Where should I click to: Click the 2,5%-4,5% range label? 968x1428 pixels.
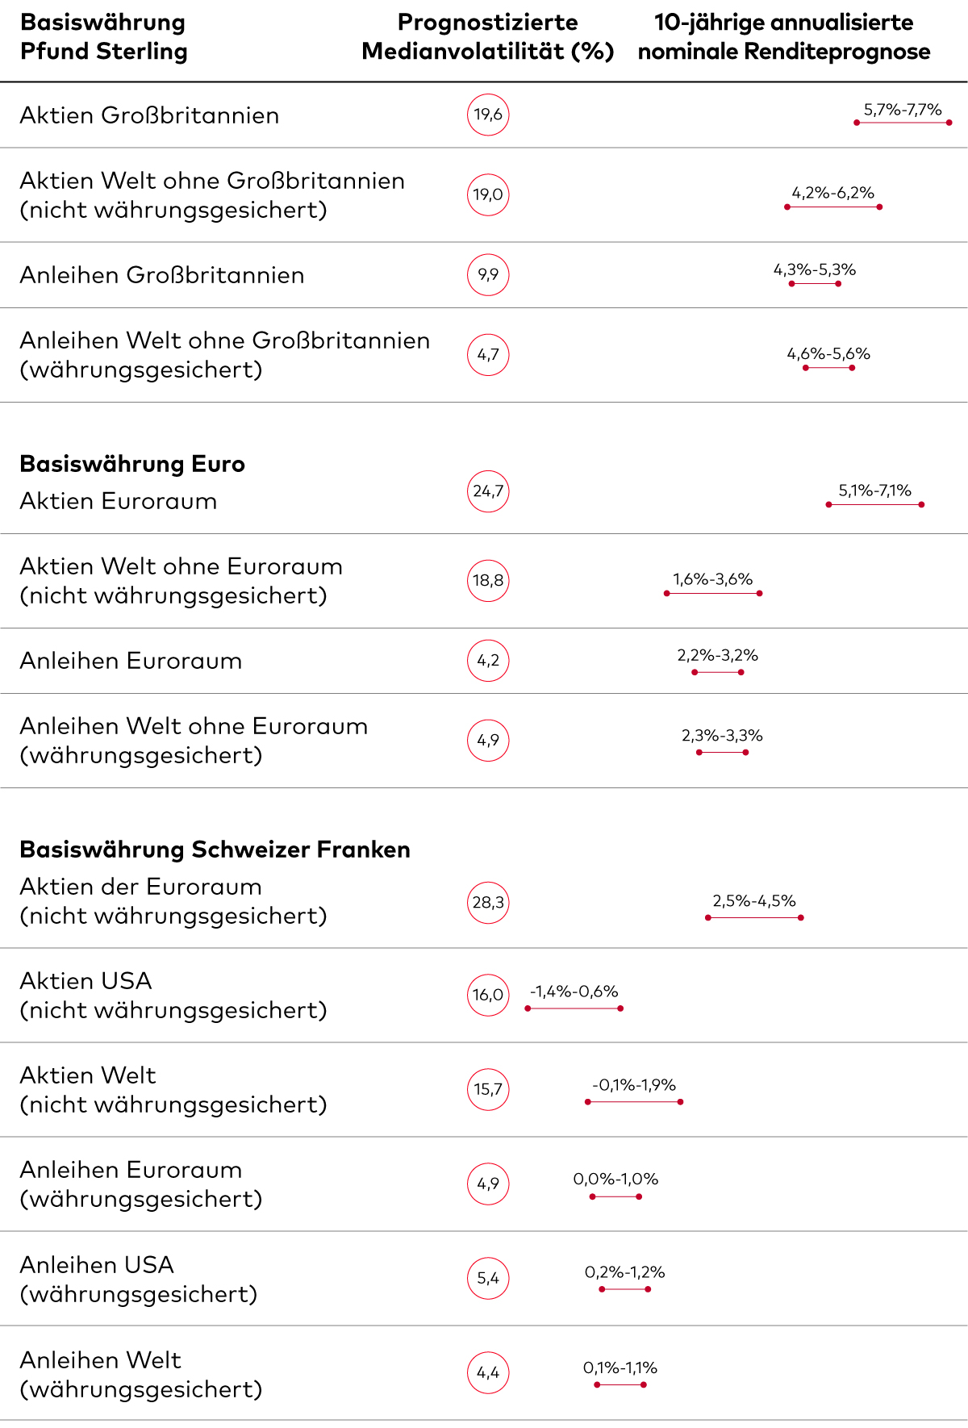point(754,901)
